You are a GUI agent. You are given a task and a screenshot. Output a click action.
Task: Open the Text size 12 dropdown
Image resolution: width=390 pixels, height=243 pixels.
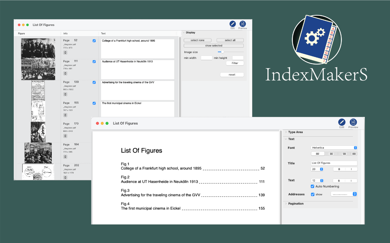coord(317,181)
